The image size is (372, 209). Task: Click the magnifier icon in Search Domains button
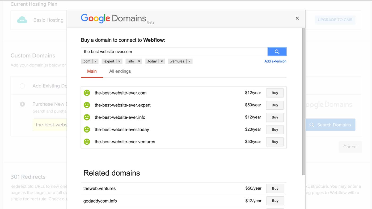point(311,125)
